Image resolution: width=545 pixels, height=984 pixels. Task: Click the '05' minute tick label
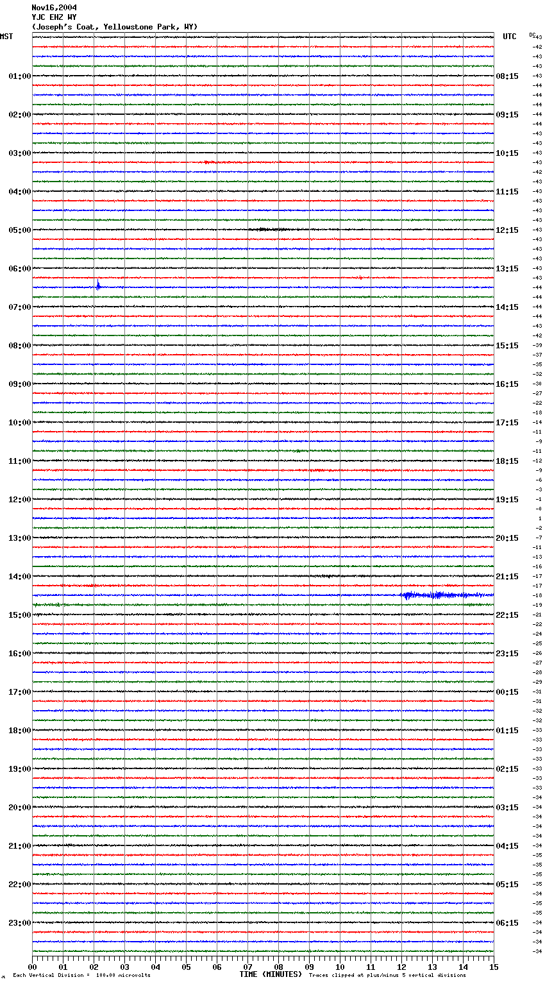click(186, 967)
